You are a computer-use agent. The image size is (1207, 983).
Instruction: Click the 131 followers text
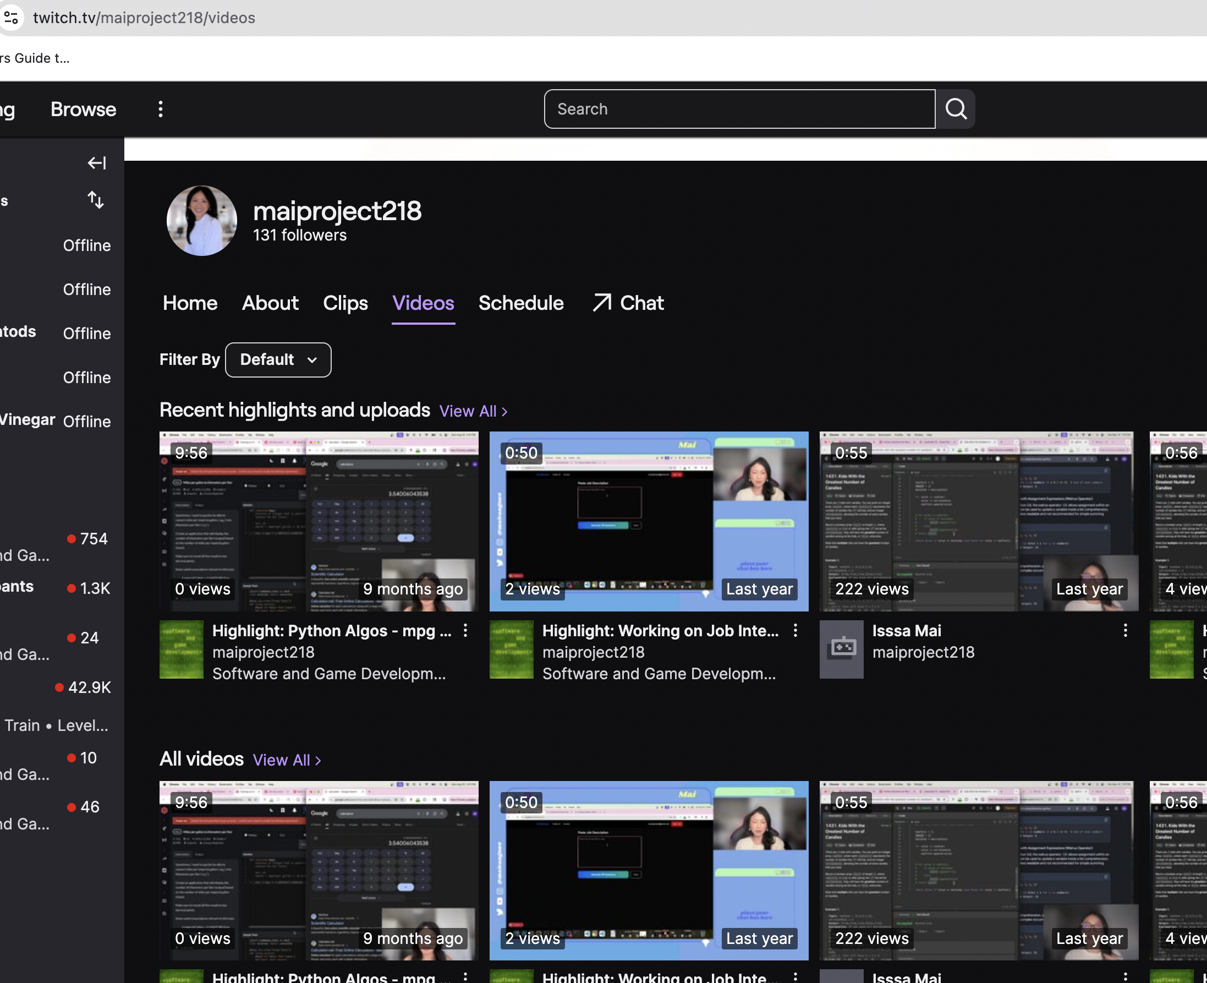(299, 235)
